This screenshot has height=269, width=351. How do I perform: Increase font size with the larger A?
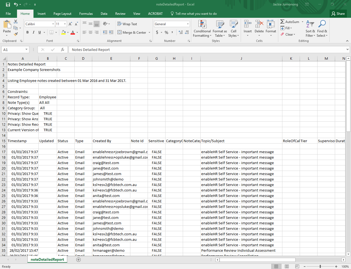click(x=70, y=24)
